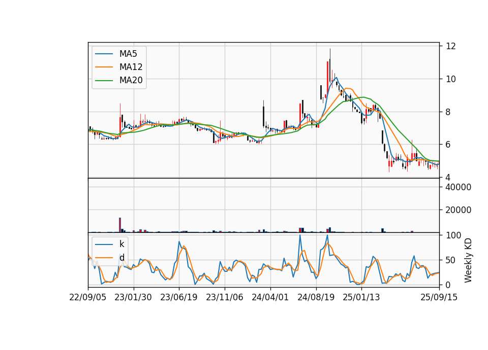Image resolution: width=488 pixels, height=350 pixels.
Task: Click the price axis value 12
Action: (x=451, y=46)
